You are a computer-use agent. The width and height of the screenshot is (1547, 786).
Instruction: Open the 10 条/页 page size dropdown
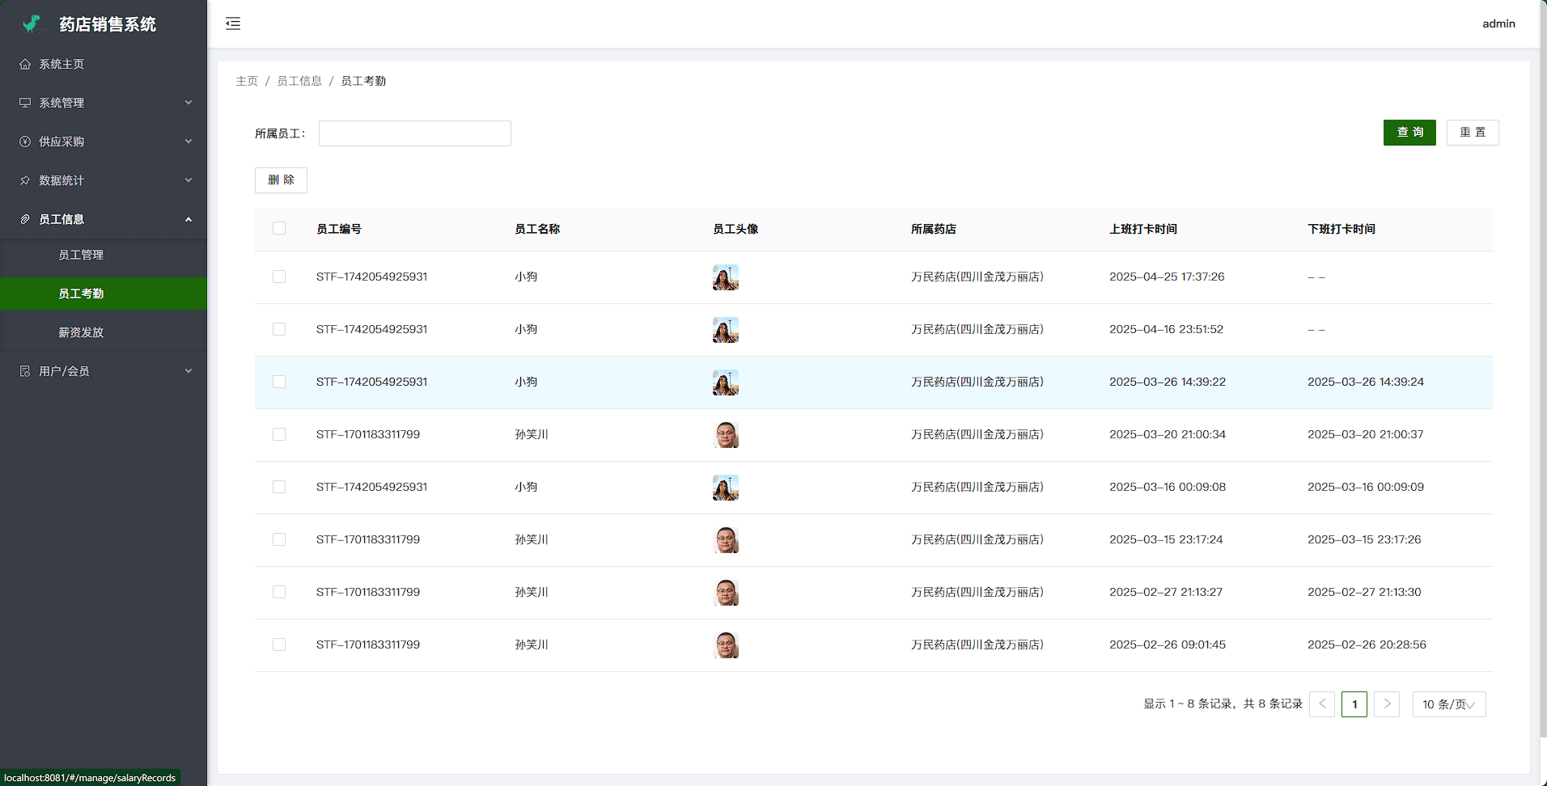click(1448, 704)
